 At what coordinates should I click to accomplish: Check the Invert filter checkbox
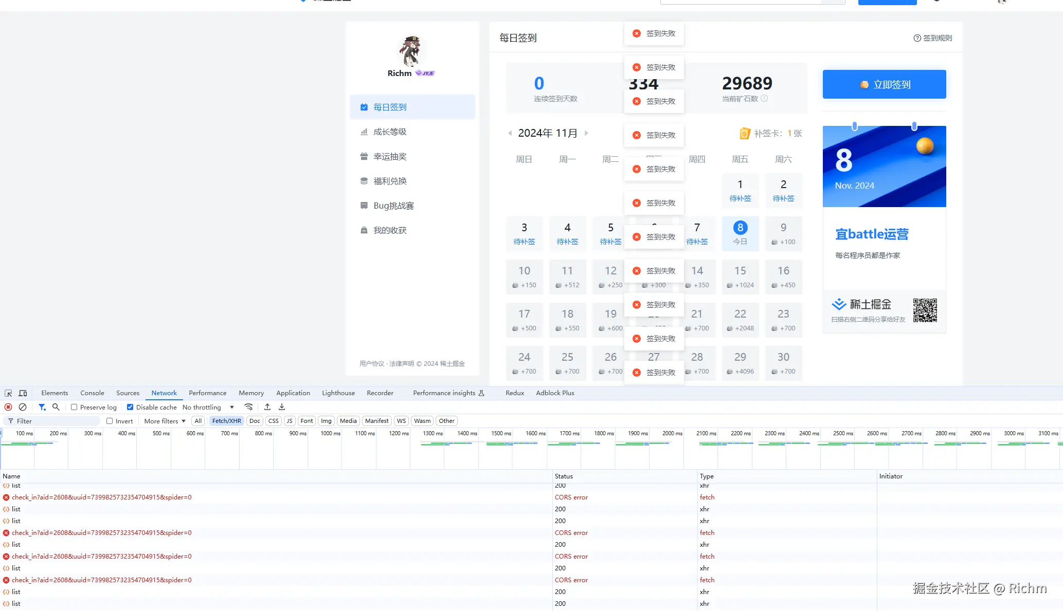click(x=110, y=421)
